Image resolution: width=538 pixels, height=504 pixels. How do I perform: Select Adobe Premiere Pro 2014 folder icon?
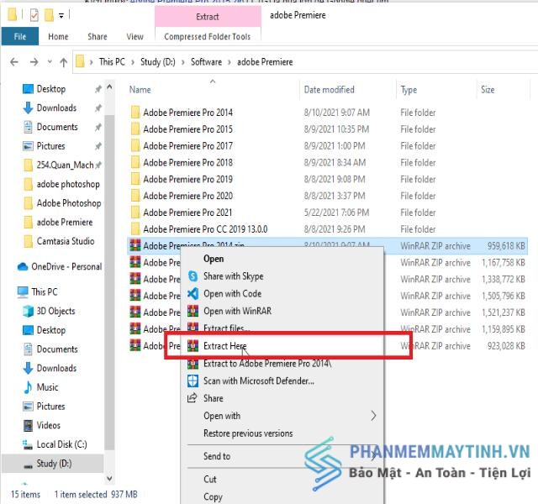tap(135, 113)
